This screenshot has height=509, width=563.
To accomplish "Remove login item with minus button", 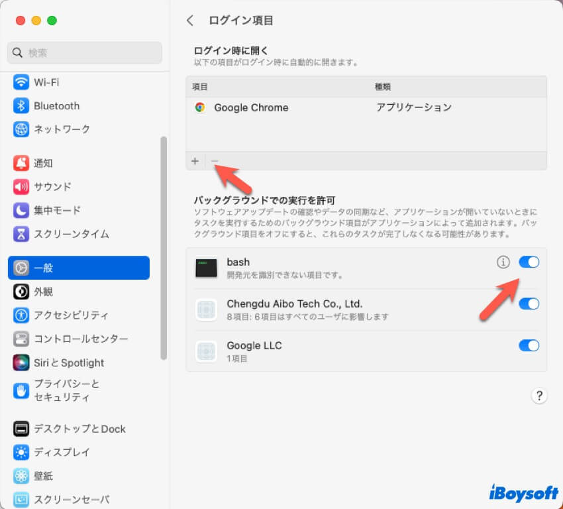I will pyautogui.click(x=215, y=161).
